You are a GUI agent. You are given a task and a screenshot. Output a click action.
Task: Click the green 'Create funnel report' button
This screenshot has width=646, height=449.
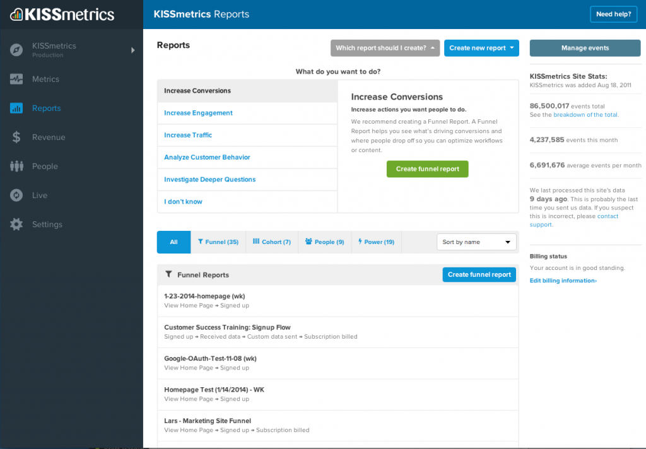tap(427, 169)
